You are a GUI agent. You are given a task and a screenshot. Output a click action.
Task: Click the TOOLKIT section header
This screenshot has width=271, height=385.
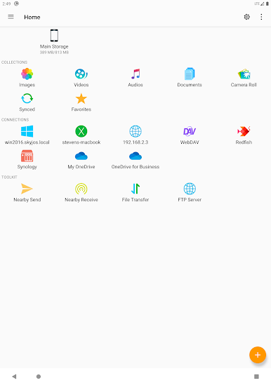(x=9, y=177)
